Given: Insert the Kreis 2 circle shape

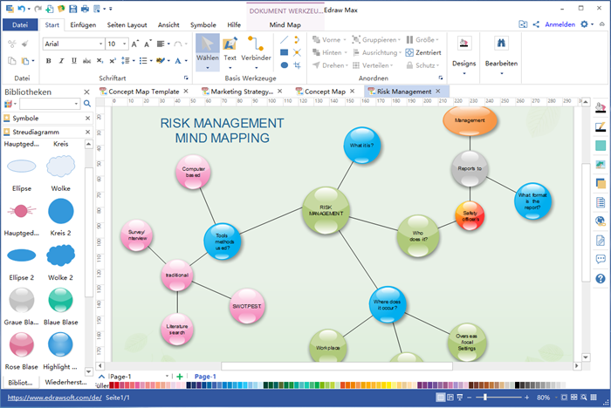Looking at the screenshot, I should (60, 211).
